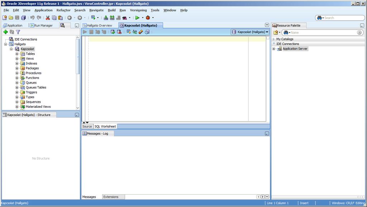Click the New gallery icon in toolbar
This screenshot has height=207, width=367.
click(4, 18)
